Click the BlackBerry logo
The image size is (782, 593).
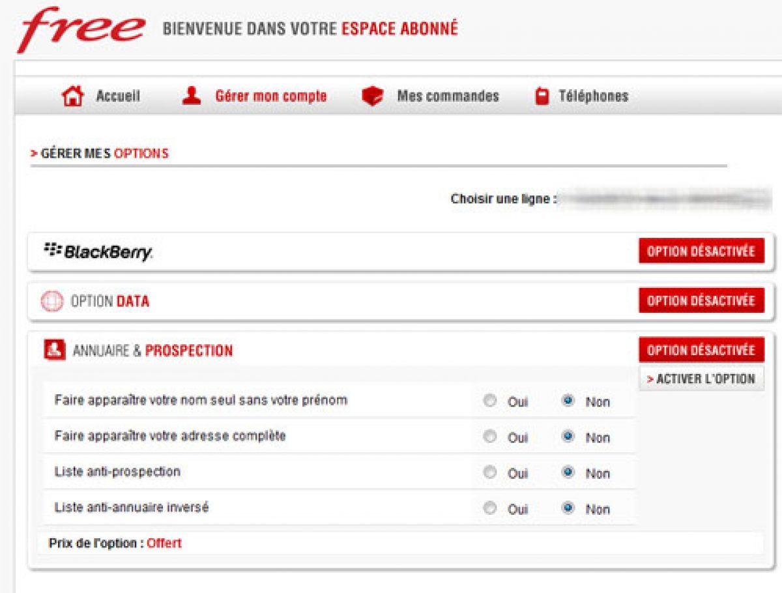[x=98, y=252]
